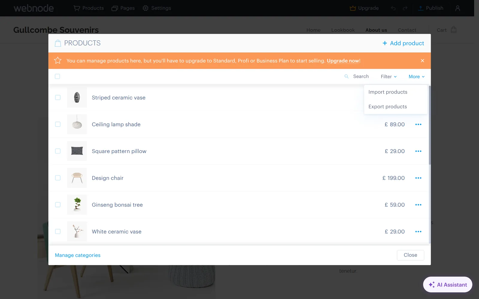Image resolution: width=479 pixels, height=299 pixels.
Task: Open Manage categories link
Action: (x=78, y=255)
